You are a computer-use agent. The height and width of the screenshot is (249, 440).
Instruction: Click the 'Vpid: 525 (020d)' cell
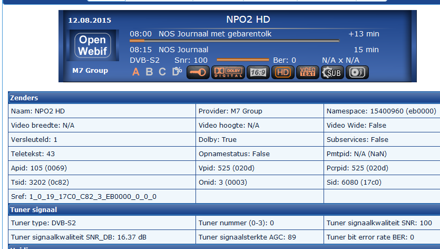click(260, 168)
